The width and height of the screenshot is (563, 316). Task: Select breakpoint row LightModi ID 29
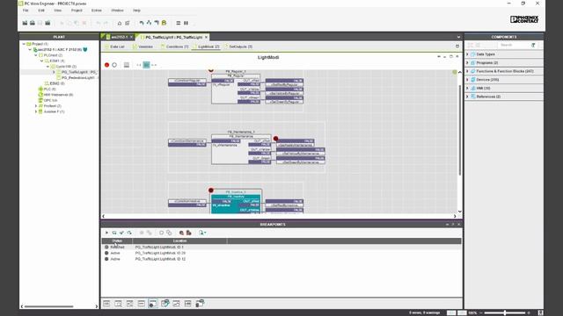(x=281, y=253)
